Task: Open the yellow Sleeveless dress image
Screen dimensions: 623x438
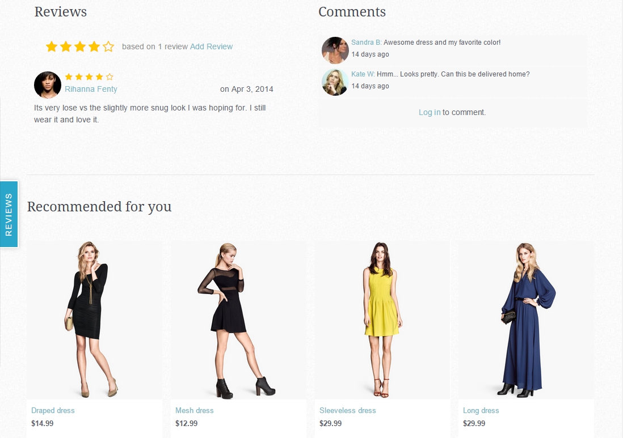Action: pos(382,320)
